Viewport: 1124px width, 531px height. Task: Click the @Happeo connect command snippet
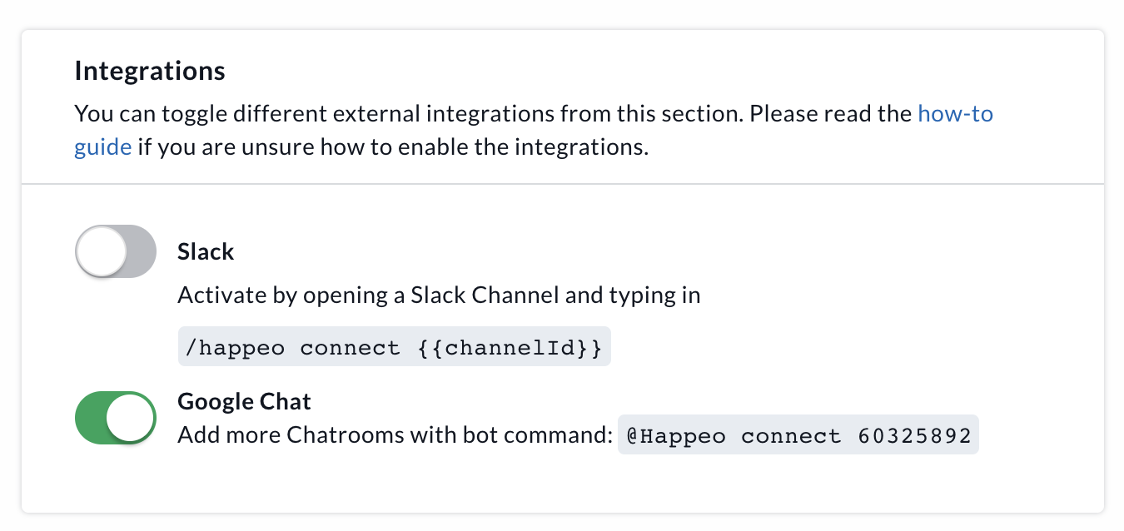[x=798, y=435]
